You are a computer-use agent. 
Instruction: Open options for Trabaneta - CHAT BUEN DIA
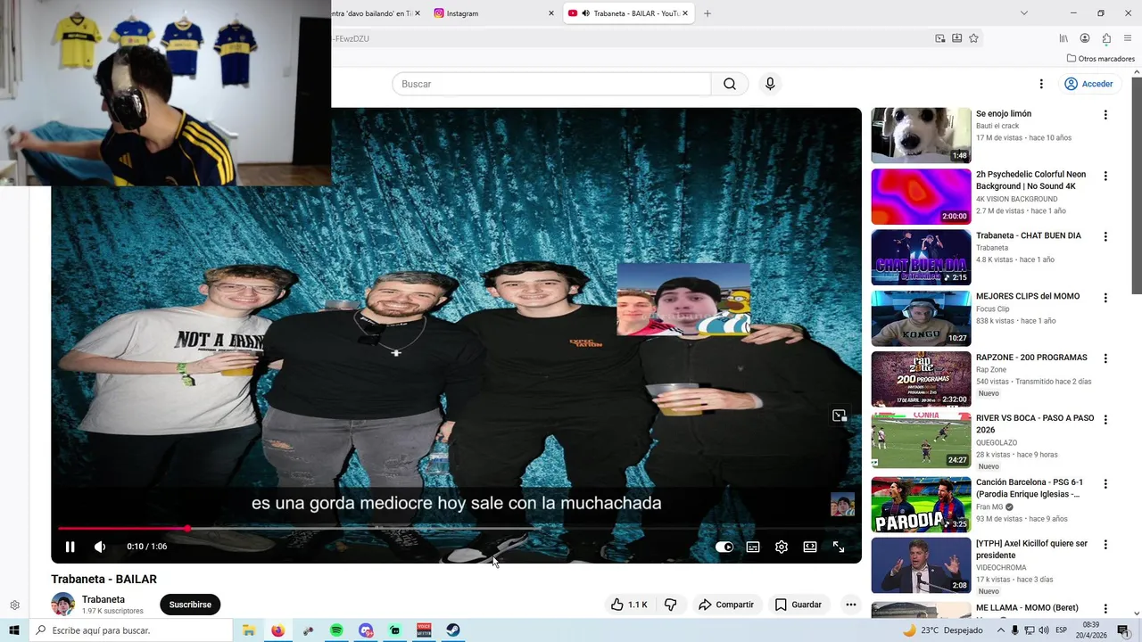click(x=1105, y=237)
